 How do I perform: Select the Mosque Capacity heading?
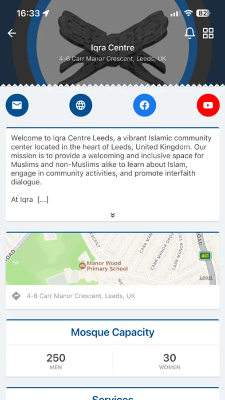tap(113, 332)
